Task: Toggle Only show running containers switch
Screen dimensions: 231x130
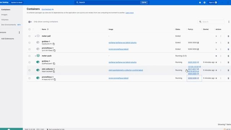Action: point(30,22)
